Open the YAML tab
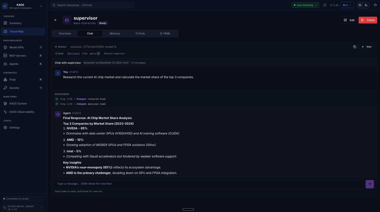 [165, 33]
